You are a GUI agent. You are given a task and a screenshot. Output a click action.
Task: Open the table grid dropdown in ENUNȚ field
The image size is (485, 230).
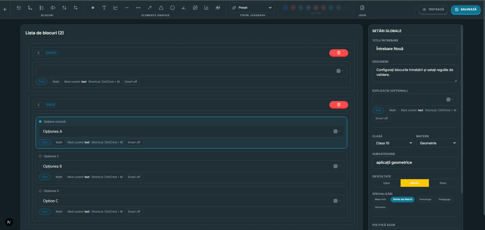[340, 71]
